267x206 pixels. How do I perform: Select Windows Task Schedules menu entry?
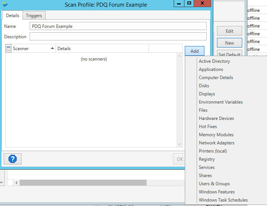[223, 200]
